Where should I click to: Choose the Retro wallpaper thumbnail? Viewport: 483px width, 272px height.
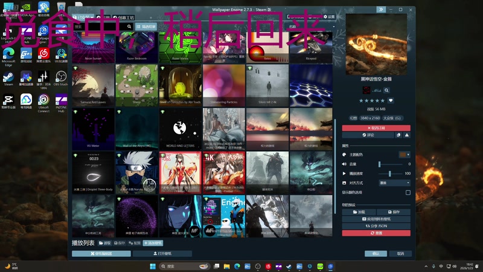tap(267, 47)
